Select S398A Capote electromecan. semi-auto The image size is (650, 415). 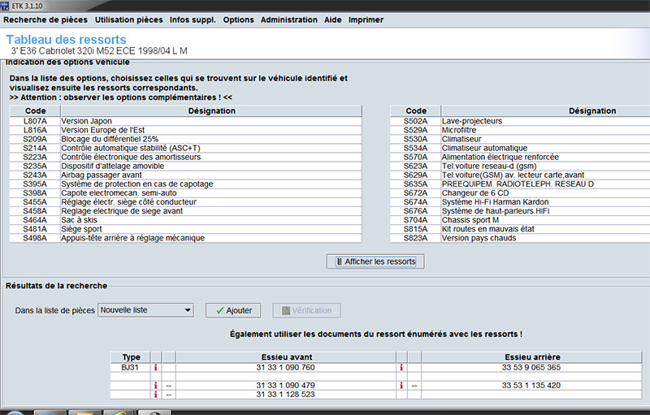point(186,193)
